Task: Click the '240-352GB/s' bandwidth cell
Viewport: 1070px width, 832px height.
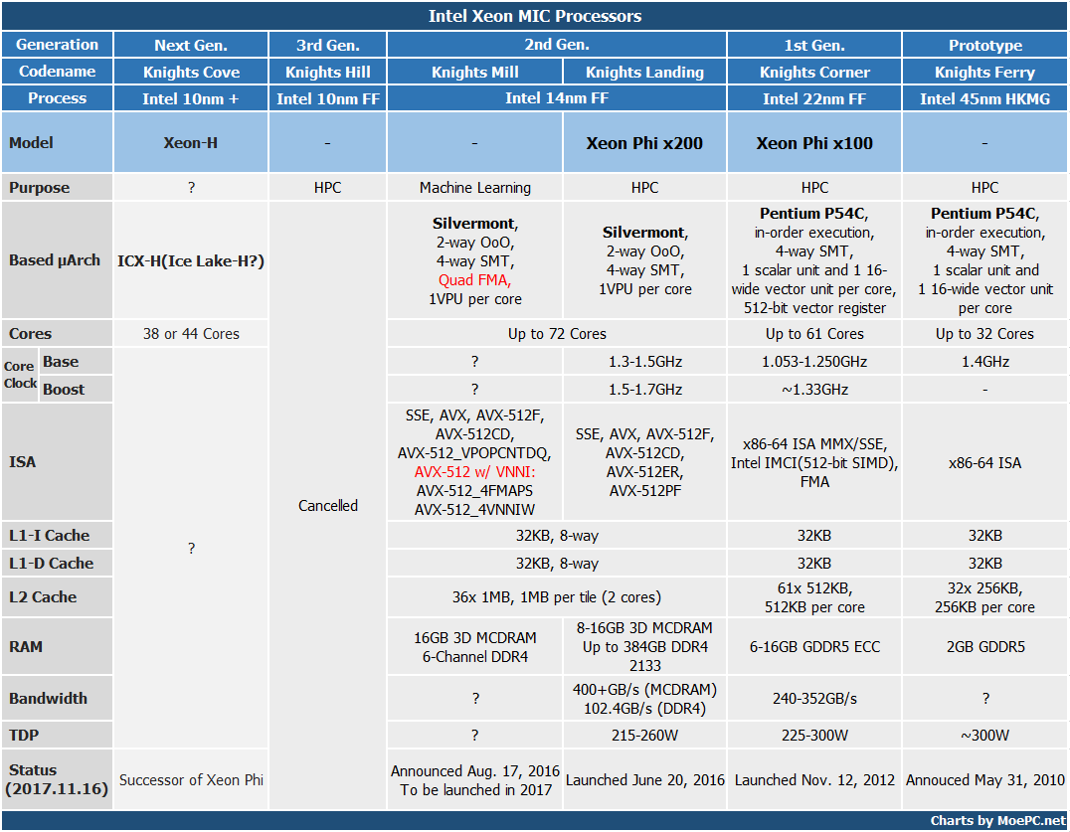Action: coord(814,699)
